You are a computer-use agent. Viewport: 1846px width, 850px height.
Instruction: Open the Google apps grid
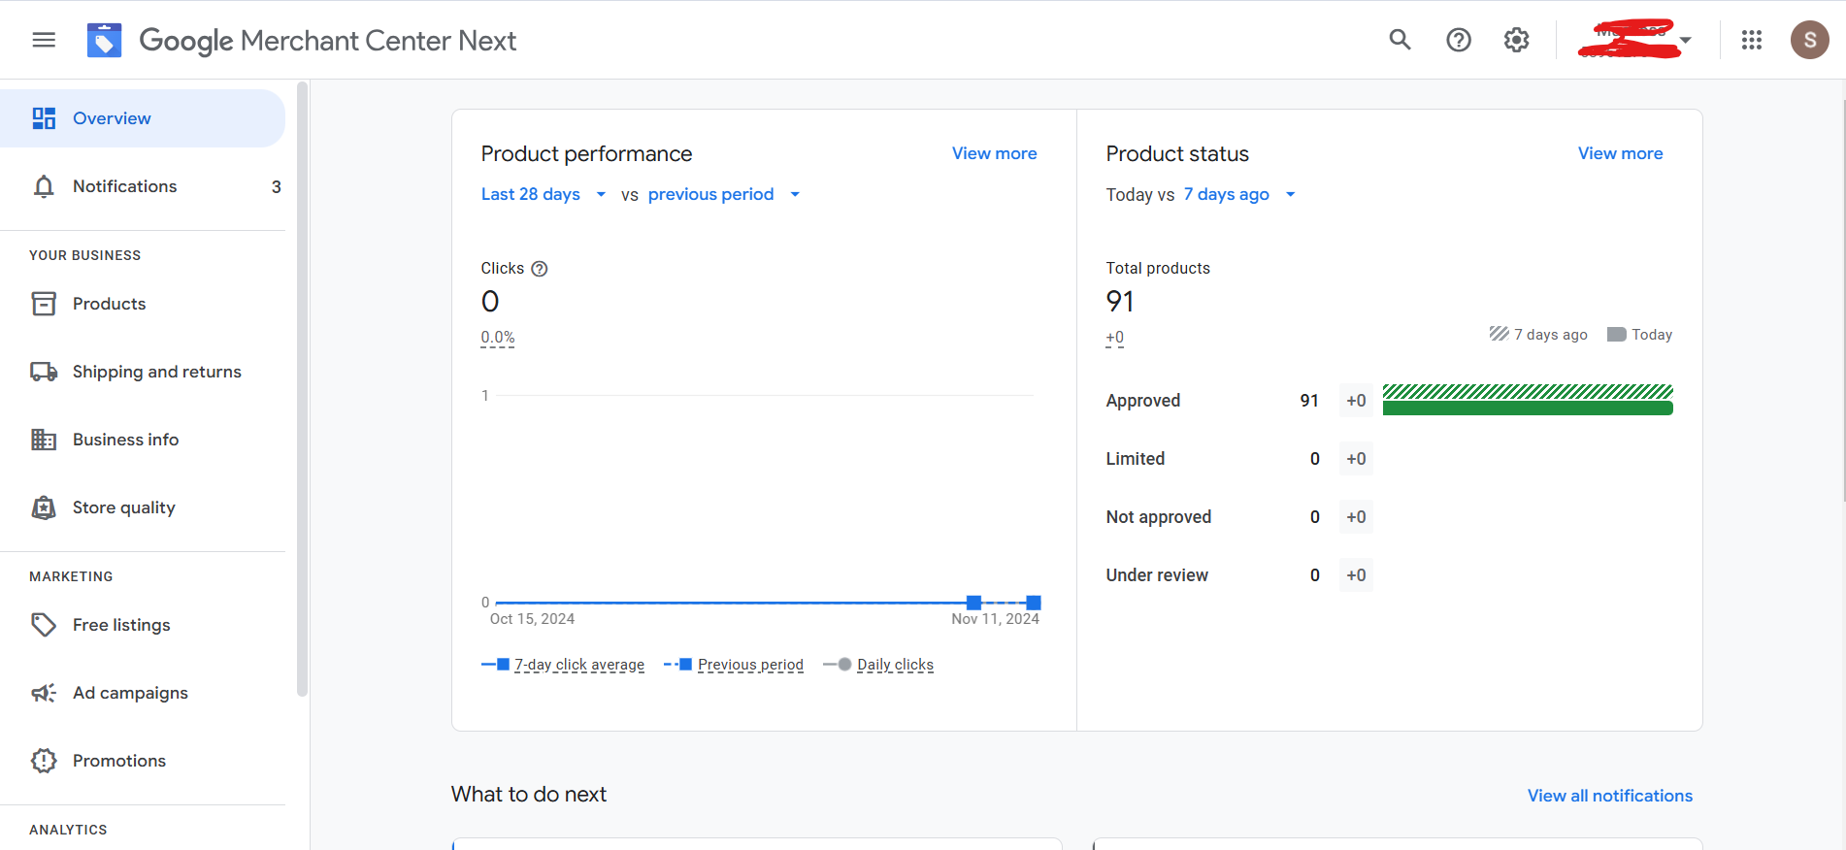coord(1751,40)
